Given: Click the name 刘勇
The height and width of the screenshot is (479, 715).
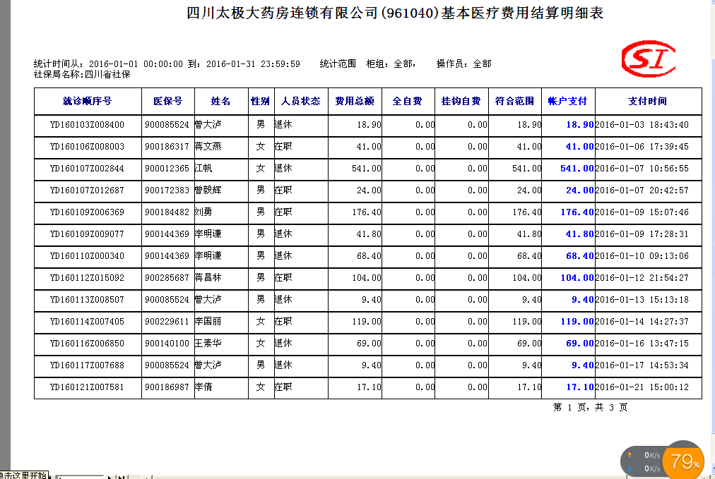Looking at the screenshot, I should [203, 212].
